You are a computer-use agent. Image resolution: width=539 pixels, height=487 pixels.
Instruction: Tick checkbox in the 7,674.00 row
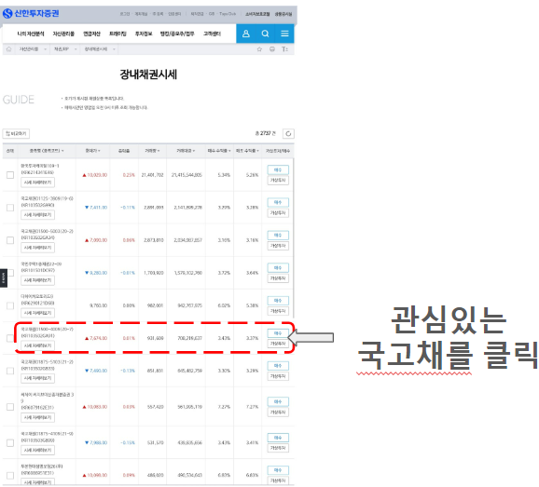click(x=10, y=338)
